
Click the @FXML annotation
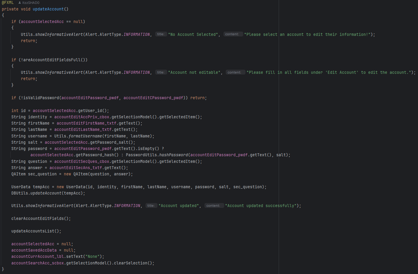(8, 3)
